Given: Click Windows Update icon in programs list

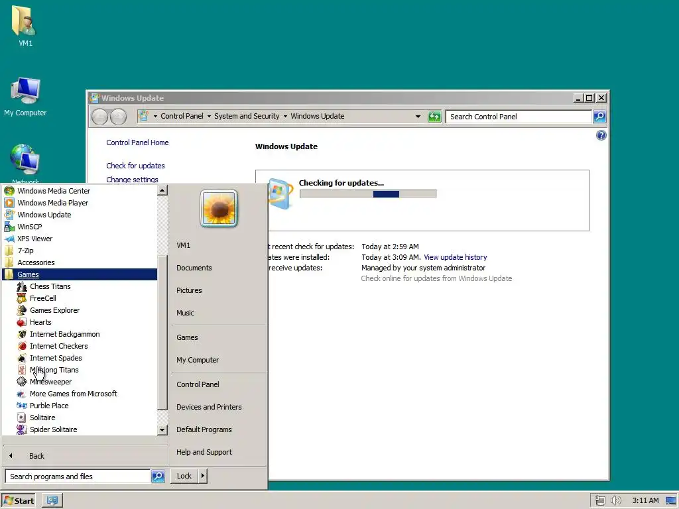Looking at the screenshot, I should pos(9,215).
